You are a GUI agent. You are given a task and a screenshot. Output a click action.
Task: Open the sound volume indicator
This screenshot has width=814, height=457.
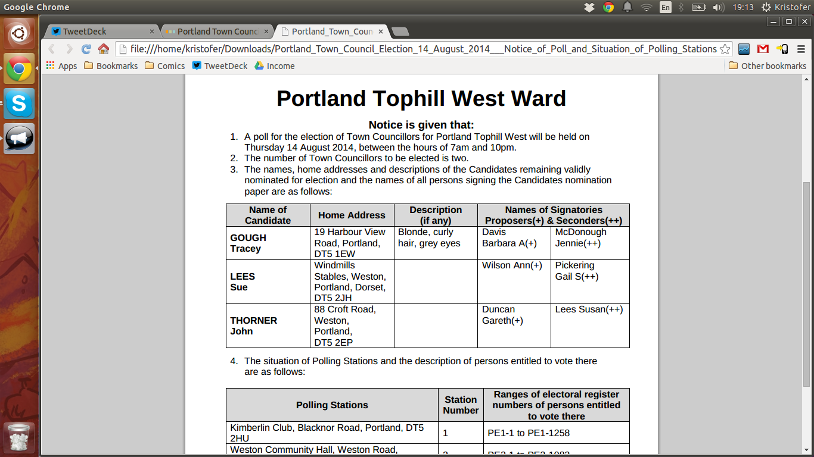click(718, 7)
